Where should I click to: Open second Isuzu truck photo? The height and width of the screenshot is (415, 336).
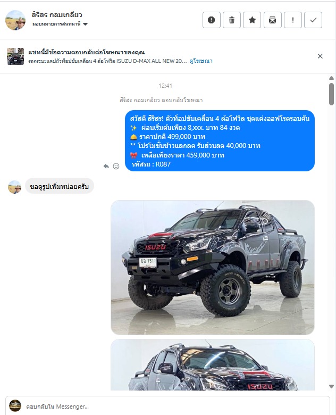tap(213, 364)
